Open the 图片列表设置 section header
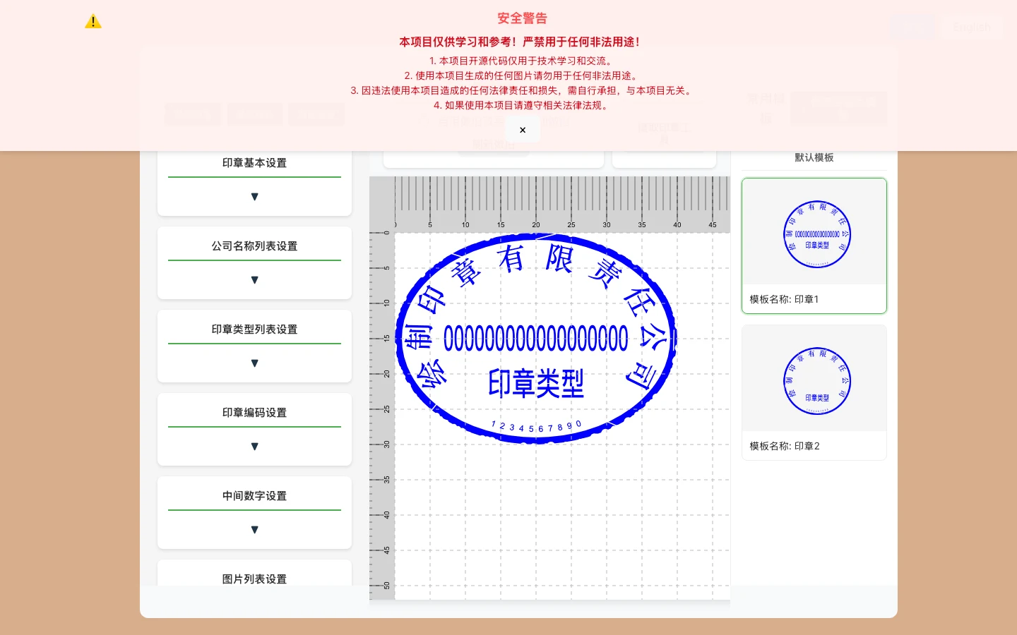 [x=254, y=579]
